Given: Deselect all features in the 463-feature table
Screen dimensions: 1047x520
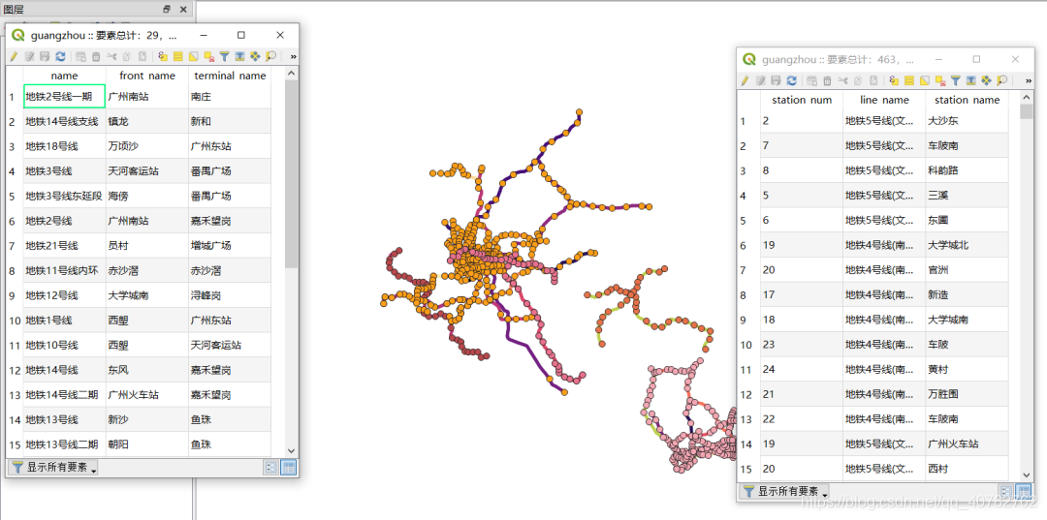Looking at the screenshot, I should pyautogui.click(x=940, y=80).
